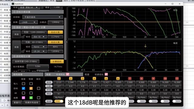Click the 带宽 row label pill
The height and width of the screenshot is (109, 194).
(49, 90)
